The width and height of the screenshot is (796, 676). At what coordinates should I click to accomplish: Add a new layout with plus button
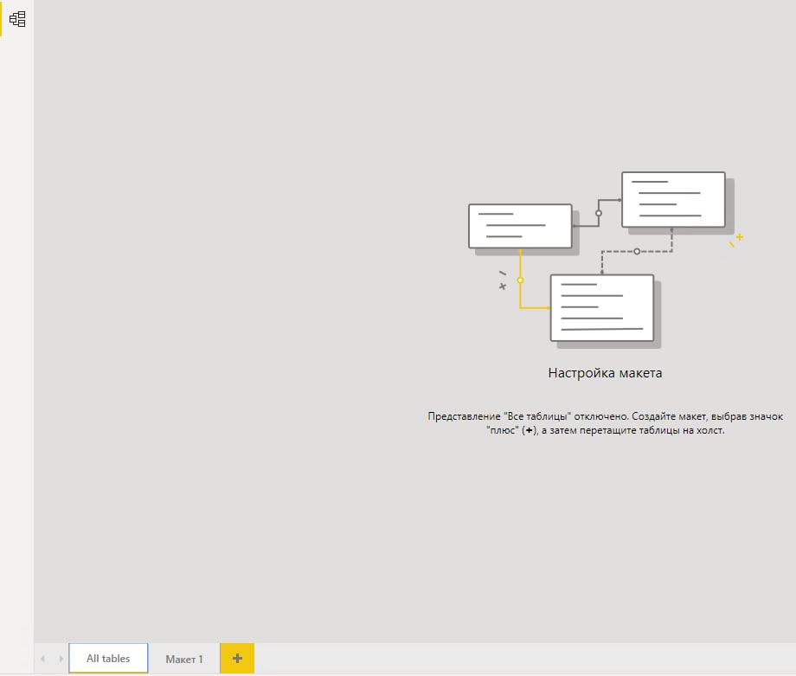pyautogui.click(x=237, y=658)
